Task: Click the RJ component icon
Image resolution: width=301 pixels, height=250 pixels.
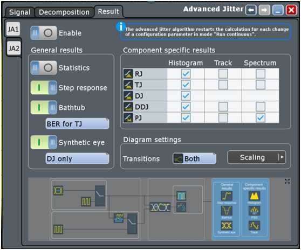Action: tap(128, 74)
